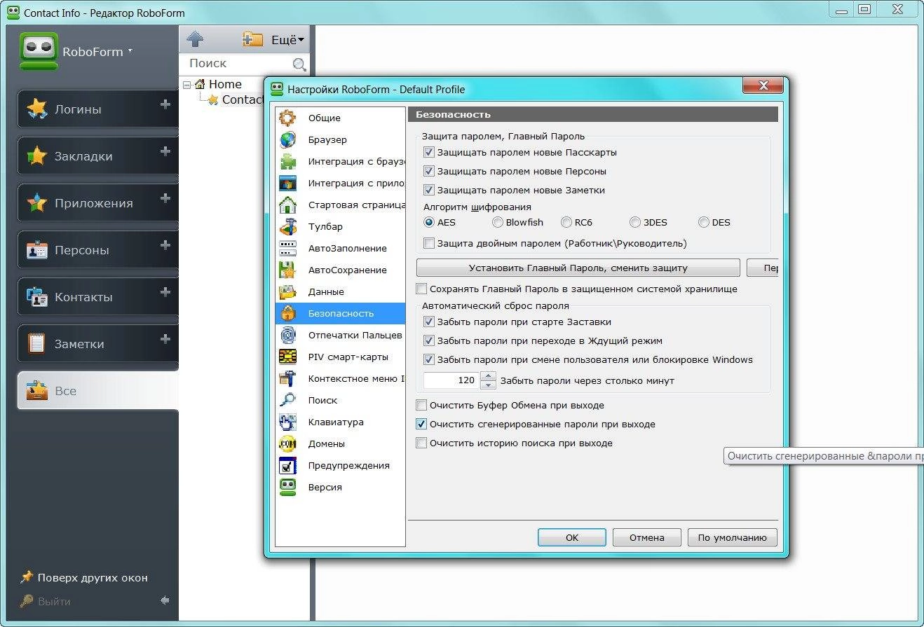Add a new Закладки item with plus

point(165,151)
